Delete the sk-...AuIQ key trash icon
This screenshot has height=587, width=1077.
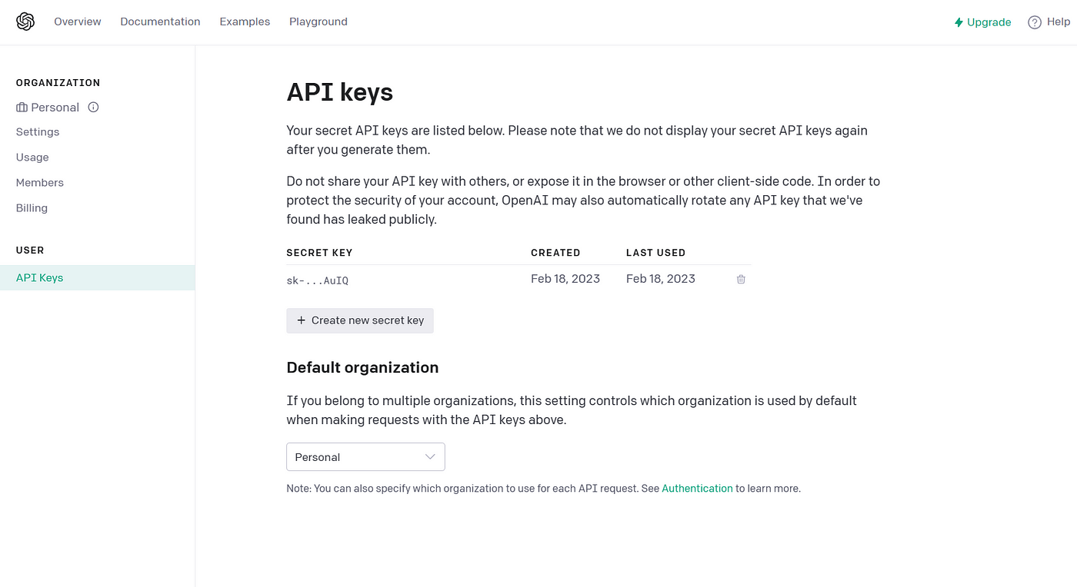(741, 279)
